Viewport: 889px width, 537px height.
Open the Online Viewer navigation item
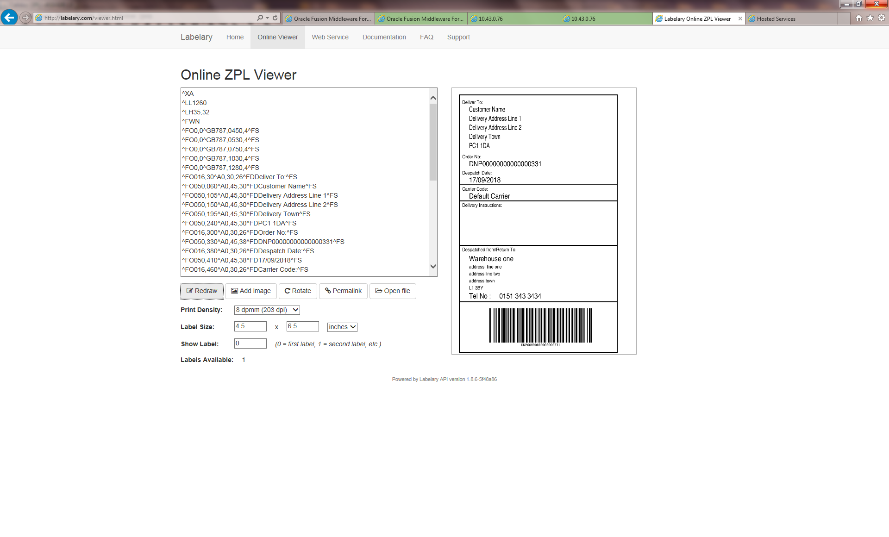[278, 37]
